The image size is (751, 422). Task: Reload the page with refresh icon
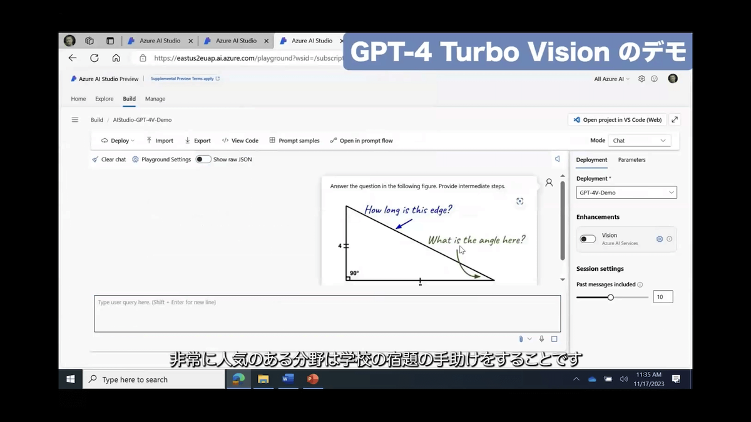[95, 58]
